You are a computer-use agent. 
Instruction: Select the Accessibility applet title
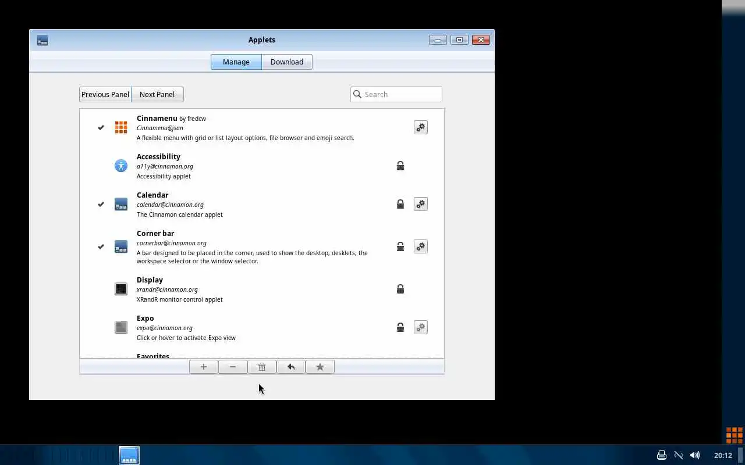click(x=158, y=156)
